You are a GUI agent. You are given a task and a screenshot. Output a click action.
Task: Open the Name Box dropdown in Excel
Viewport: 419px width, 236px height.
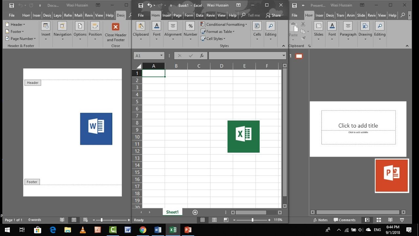point(161,56)
